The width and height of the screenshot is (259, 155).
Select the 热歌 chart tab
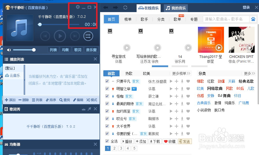click(x=129, y=73)
